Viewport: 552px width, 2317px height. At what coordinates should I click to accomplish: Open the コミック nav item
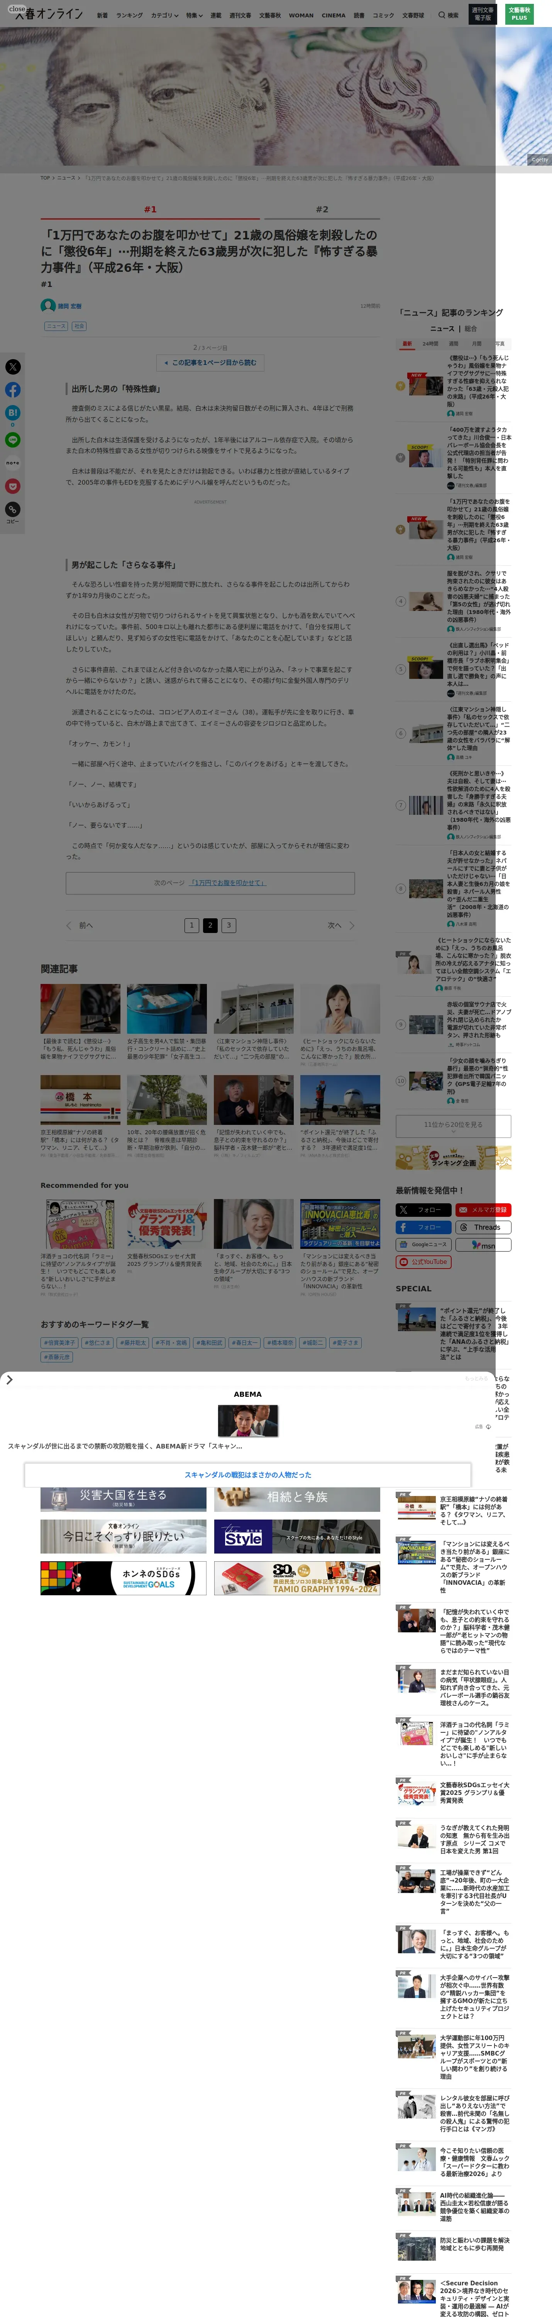point(383,15)
